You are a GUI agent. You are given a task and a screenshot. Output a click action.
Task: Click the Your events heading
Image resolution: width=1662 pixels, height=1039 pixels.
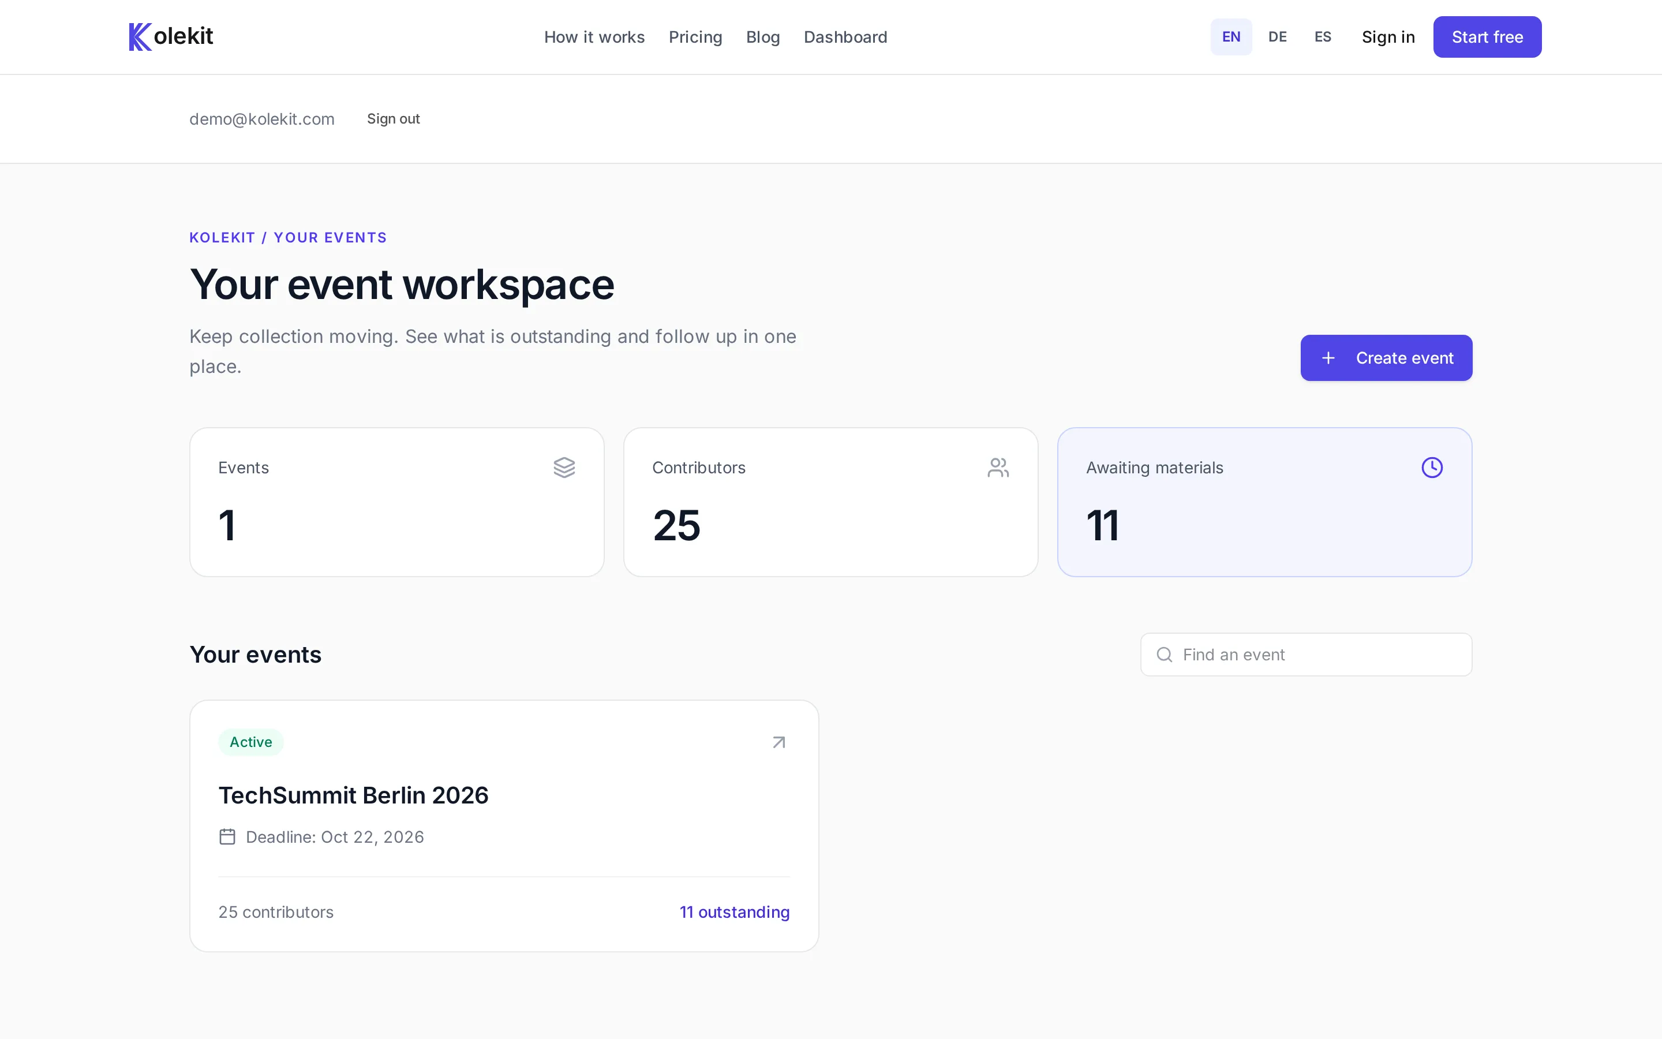coord(256,654)
